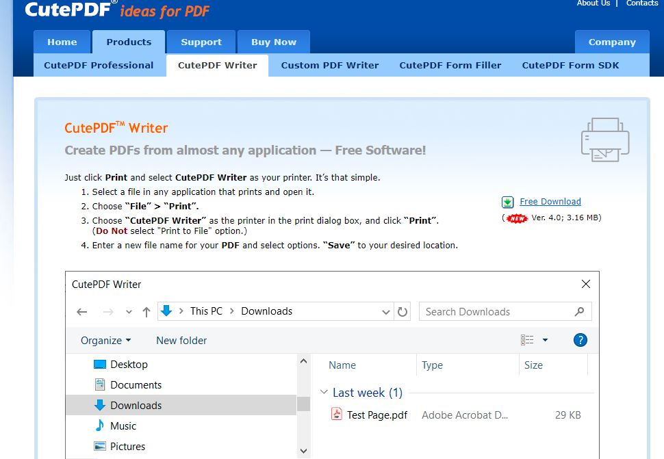The width and height of the screenshot is (664, 459).
Task: Click the green Free Download arrow icon
Action: [x=507, y=202]
